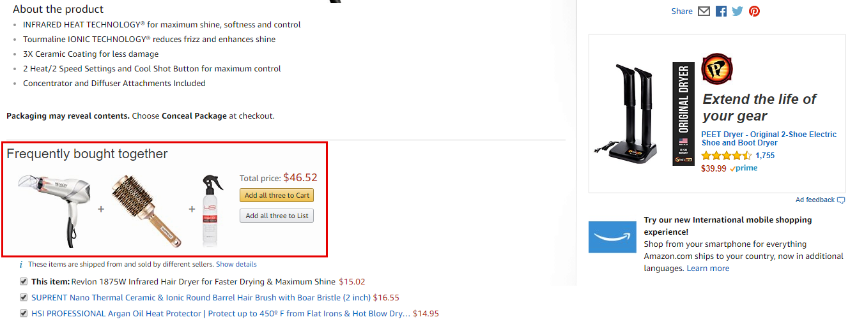Click Learn more about international shopping

707,269
